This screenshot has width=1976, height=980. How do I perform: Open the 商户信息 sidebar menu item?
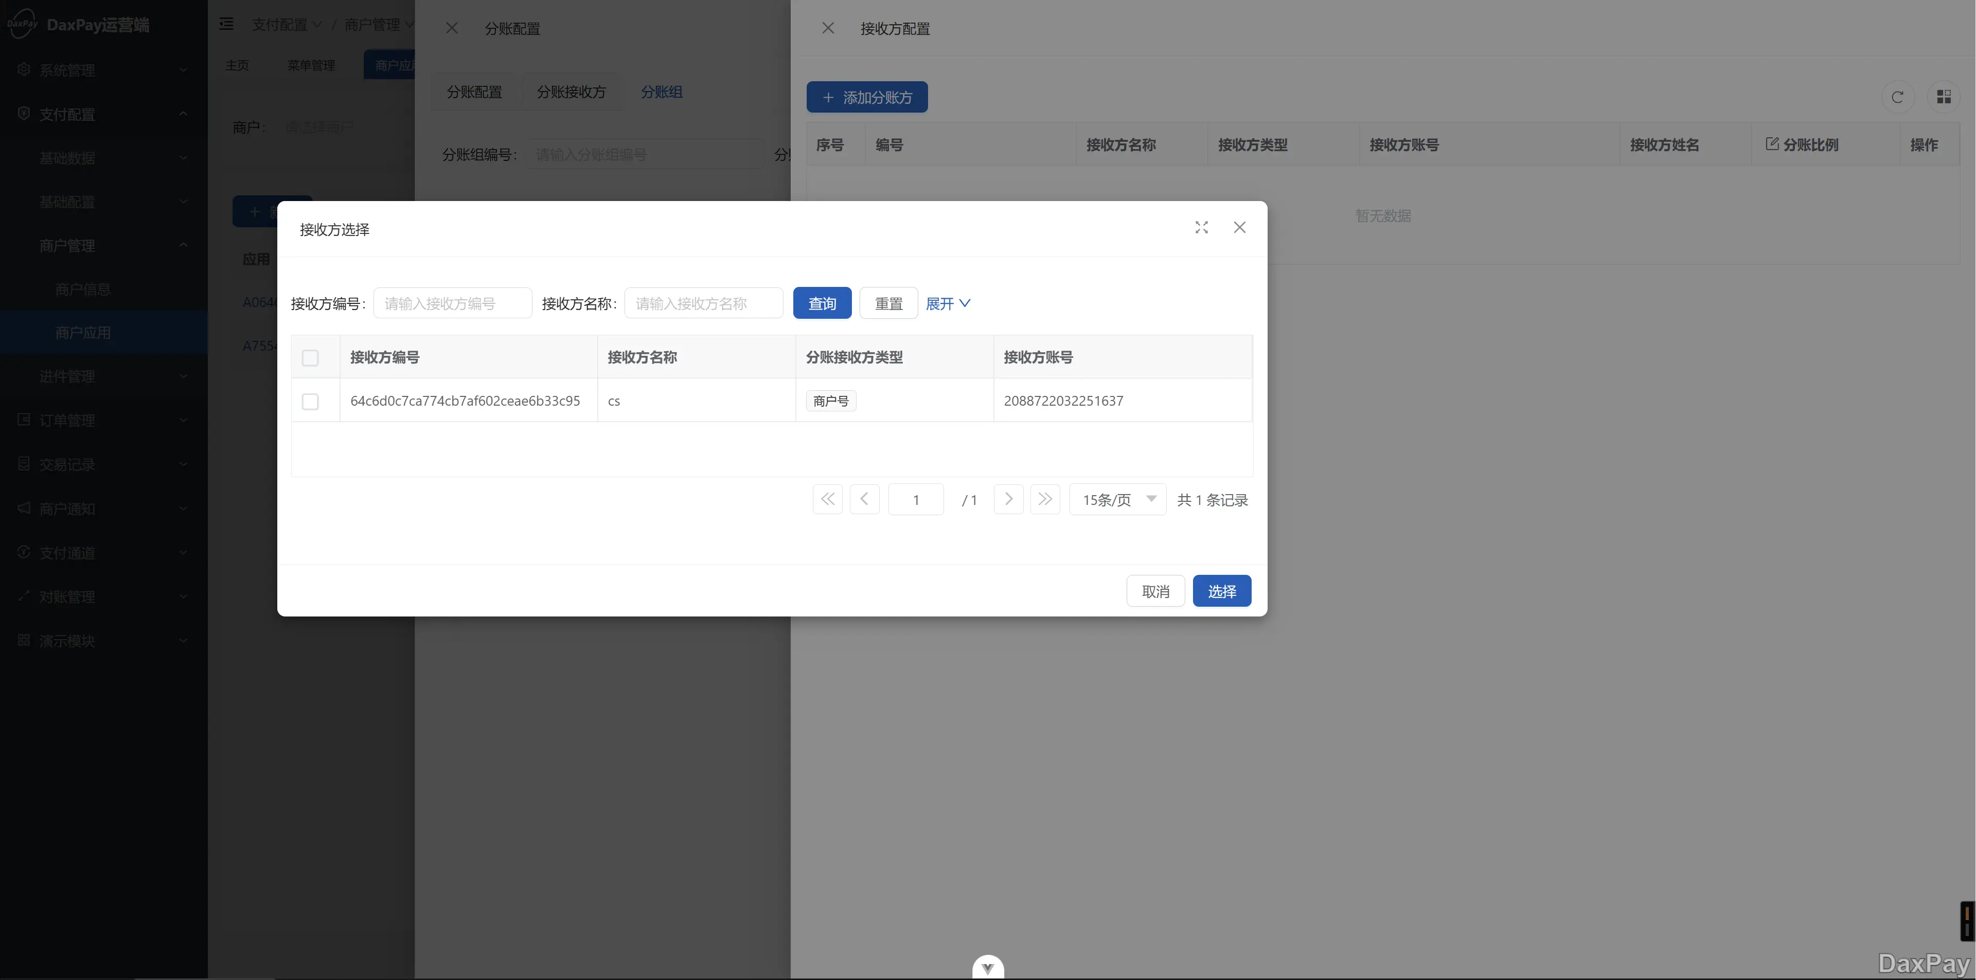(x=83, y=290)
